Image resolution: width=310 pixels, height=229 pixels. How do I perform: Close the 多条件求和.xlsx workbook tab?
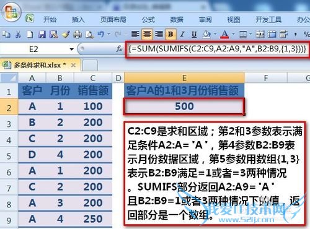pyautogui.click(x=73, y=65)
